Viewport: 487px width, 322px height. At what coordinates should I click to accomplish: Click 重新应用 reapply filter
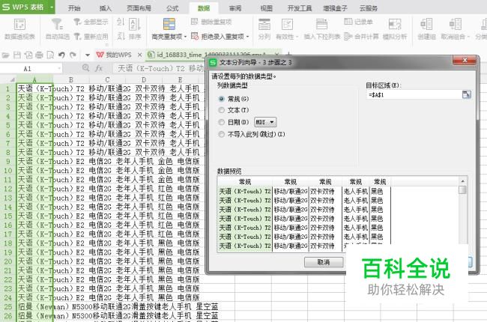point(91,37)
